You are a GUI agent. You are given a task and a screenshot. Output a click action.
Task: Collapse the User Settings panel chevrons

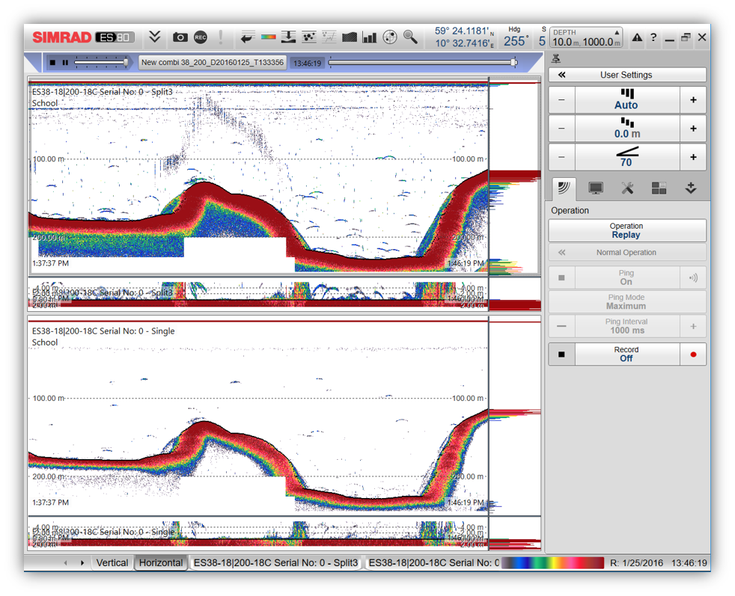[562, 74]
